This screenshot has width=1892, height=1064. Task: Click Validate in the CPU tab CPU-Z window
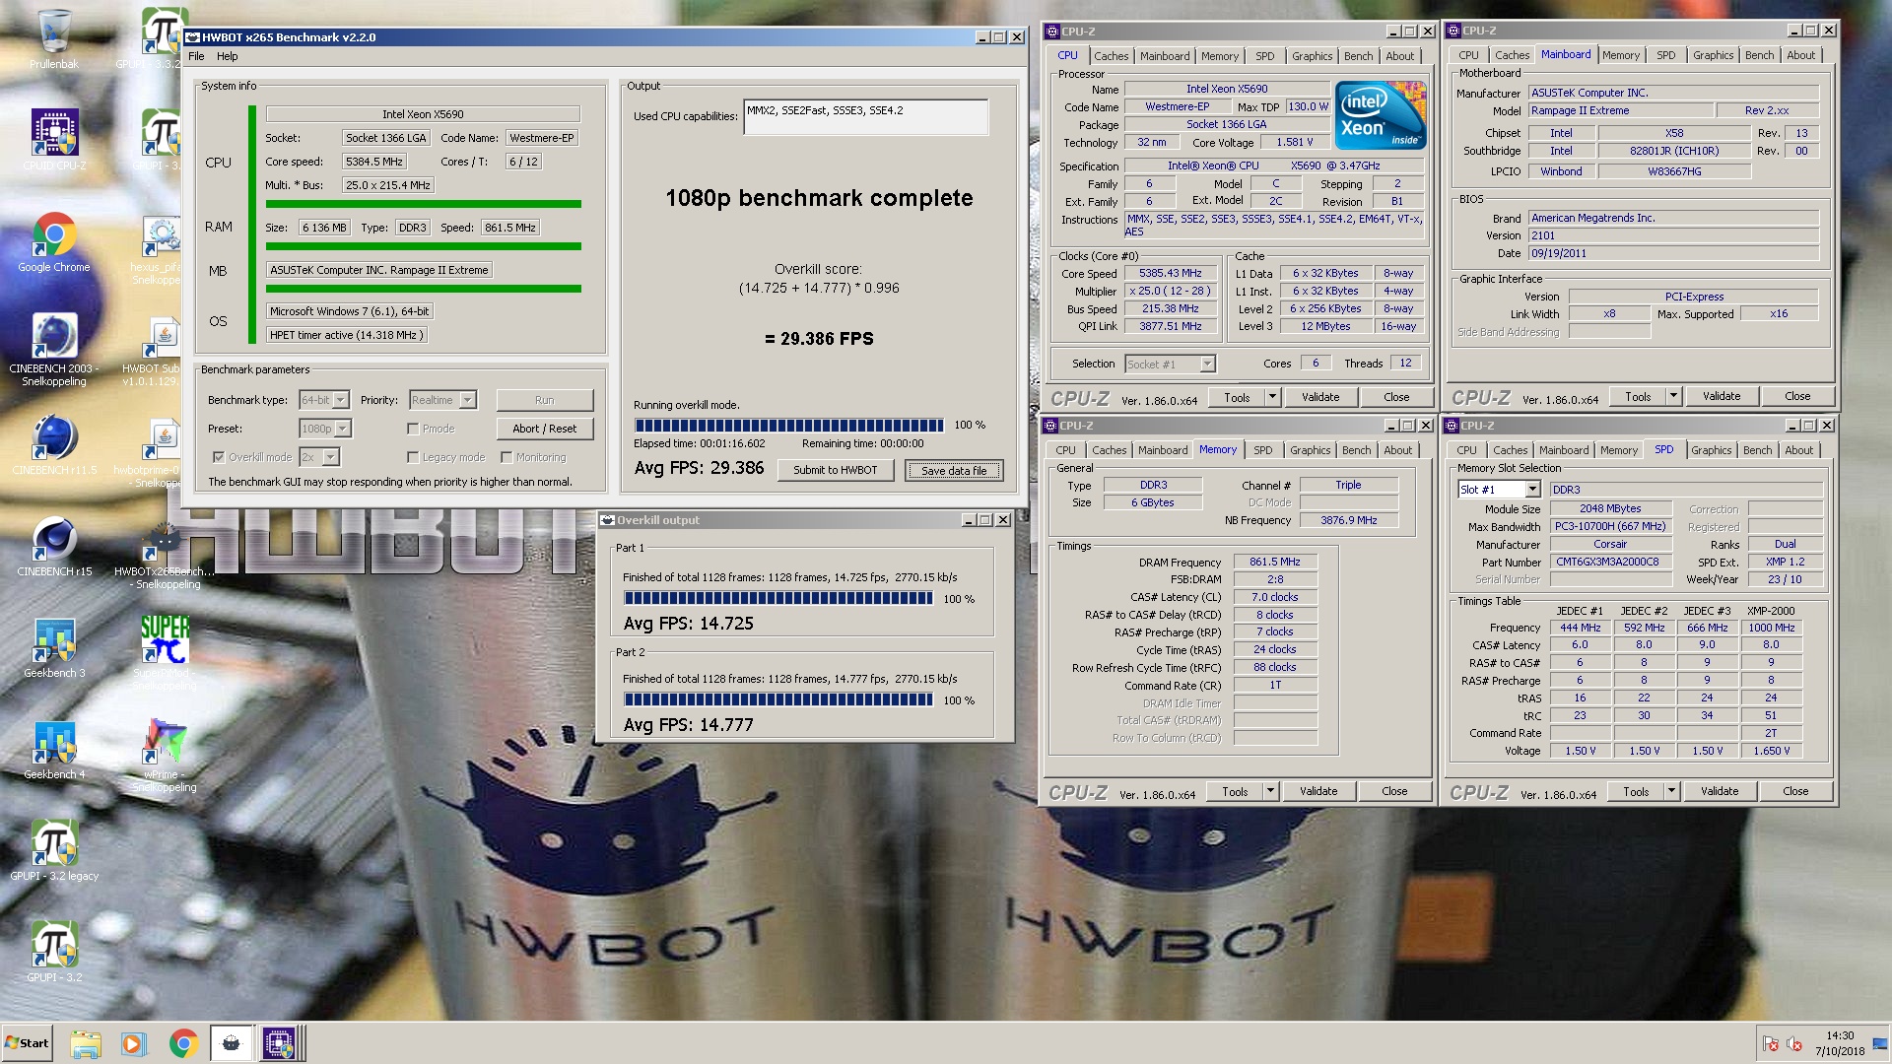click(x=1320, y=397)
